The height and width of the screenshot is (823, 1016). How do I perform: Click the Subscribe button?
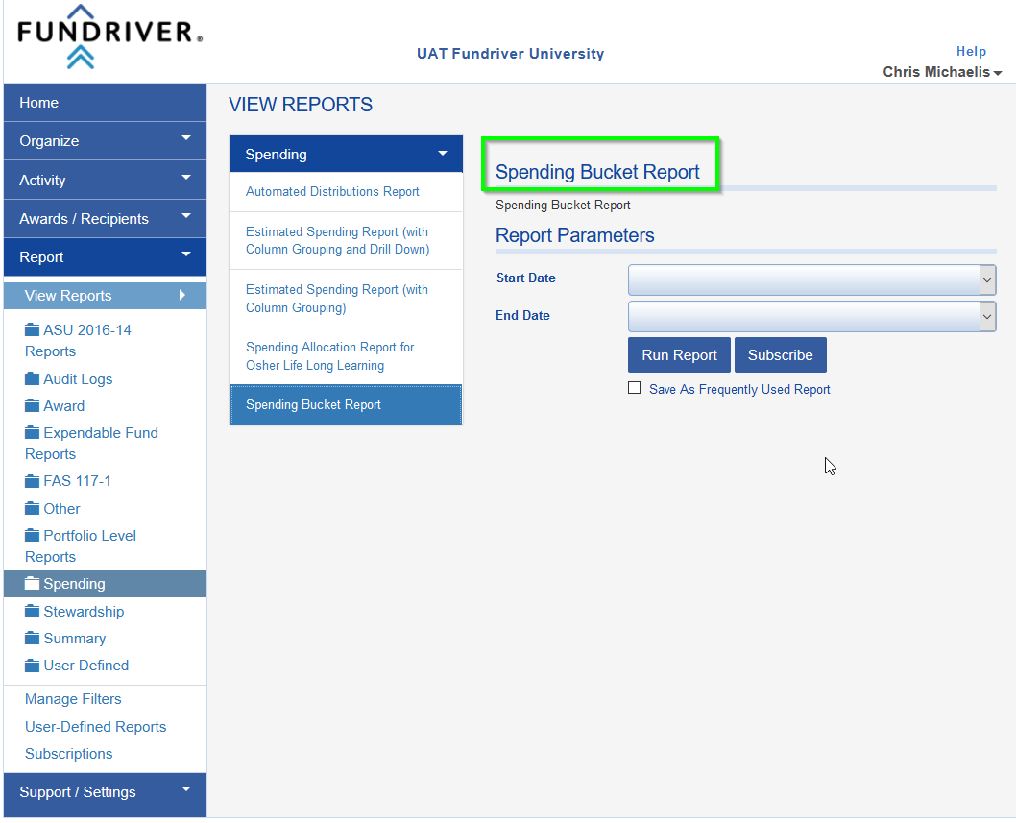[780, 355]
